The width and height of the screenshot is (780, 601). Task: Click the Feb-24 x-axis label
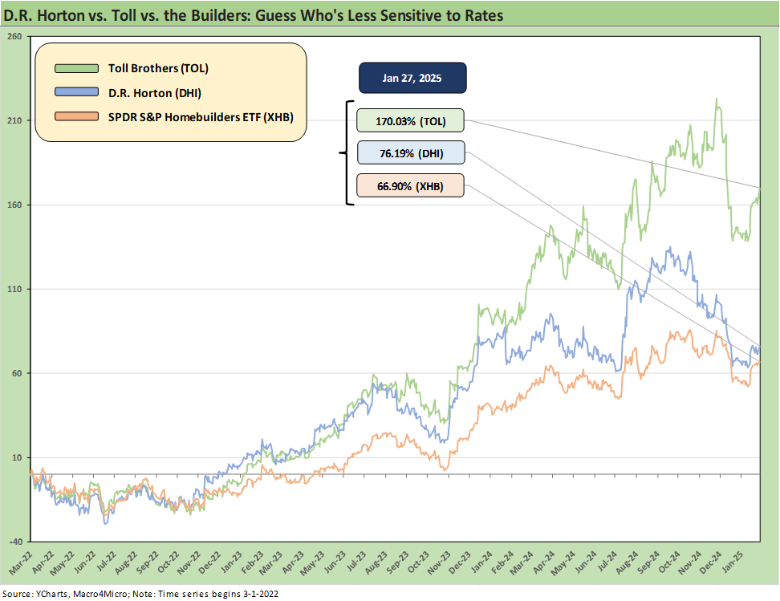tap(502, 562)
